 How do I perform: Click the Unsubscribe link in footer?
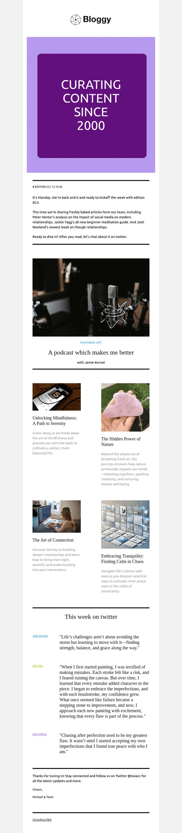coord(42,819)
